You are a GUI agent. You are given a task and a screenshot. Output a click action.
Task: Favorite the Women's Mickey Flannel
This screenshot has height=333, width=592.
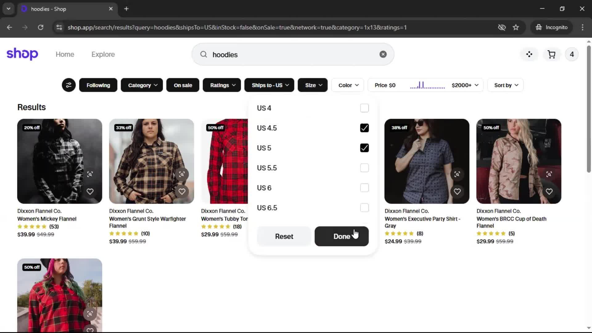coord(90,191)
